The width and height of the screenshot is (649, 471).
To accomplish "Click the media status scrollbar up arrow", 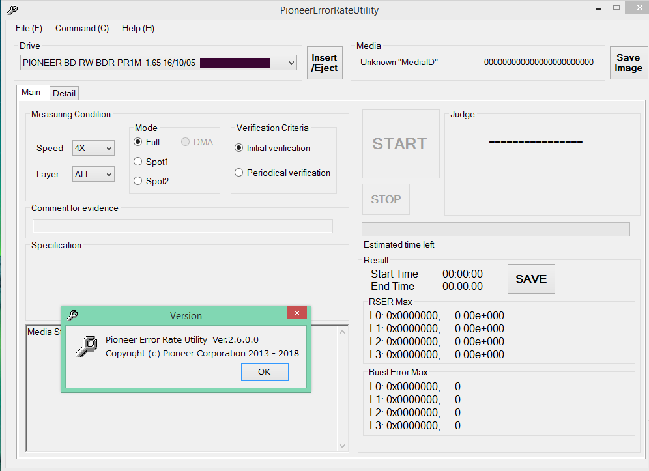I will pos(342,332).
